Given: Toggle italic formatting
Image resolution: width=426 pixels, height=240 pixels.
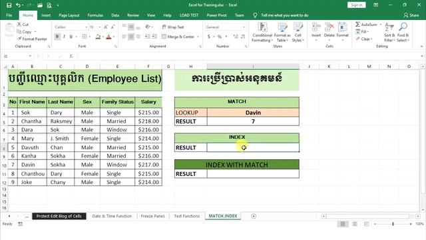Looking at the screenshot, I should click(64, 37).
